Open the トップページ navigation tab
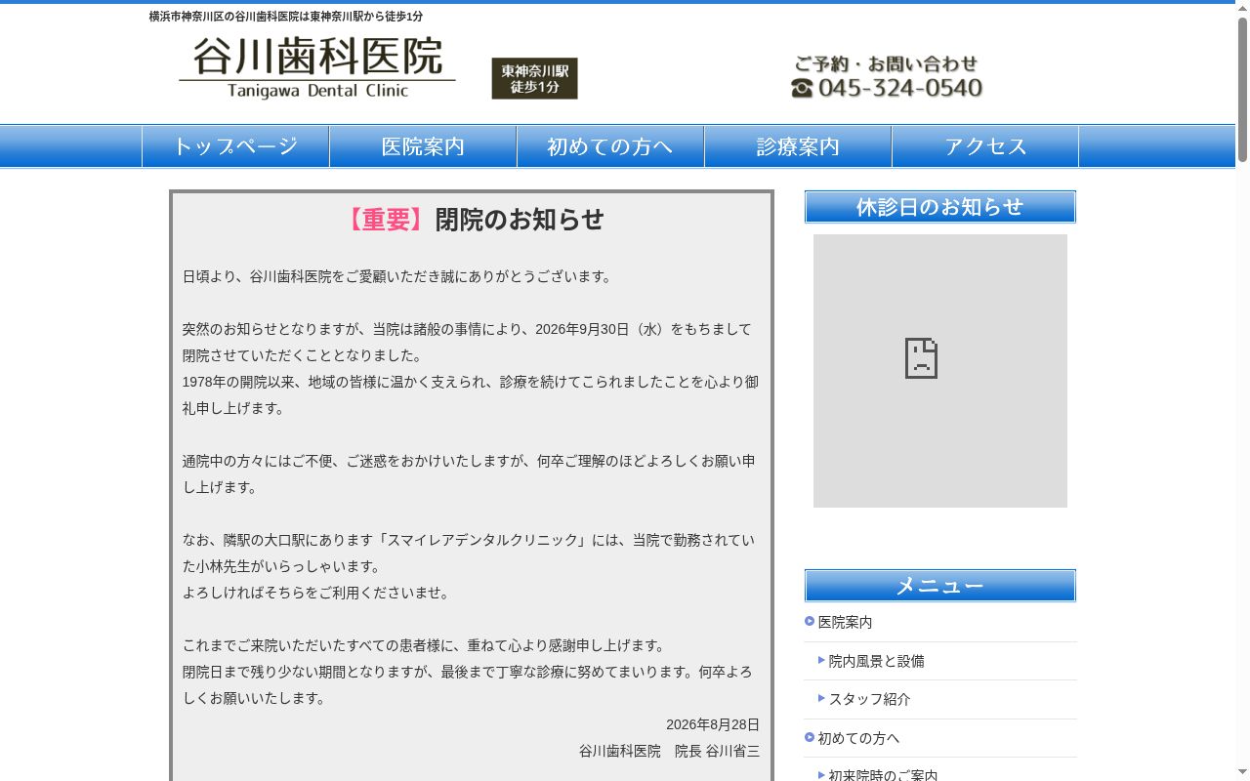This screenshot has width=1250, height=781. pos(235,146)
